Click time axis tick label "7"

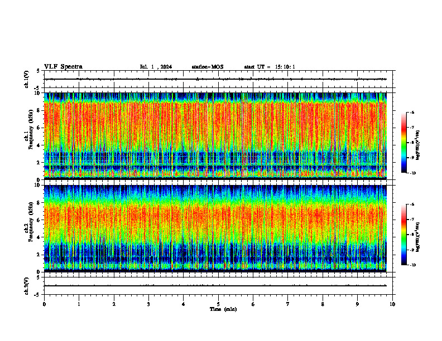[x=288, y=304]
